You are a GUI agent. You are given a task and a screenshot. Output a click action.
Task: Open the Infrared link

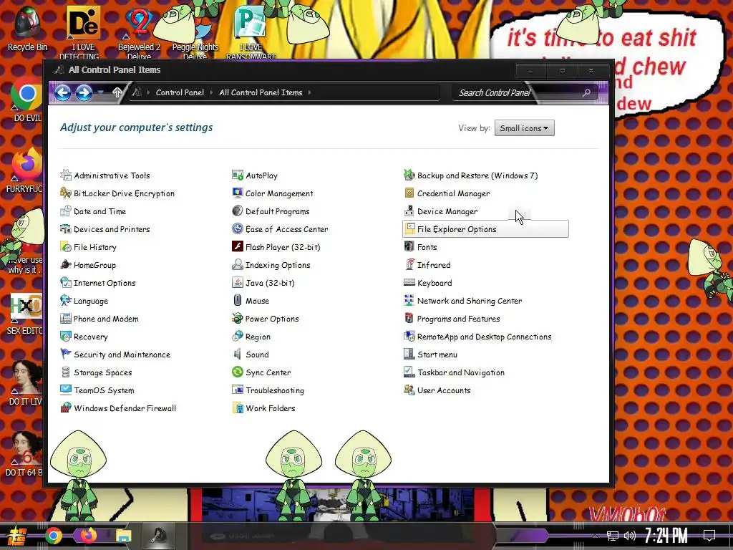pyautogui.click(x=434, y=265)
